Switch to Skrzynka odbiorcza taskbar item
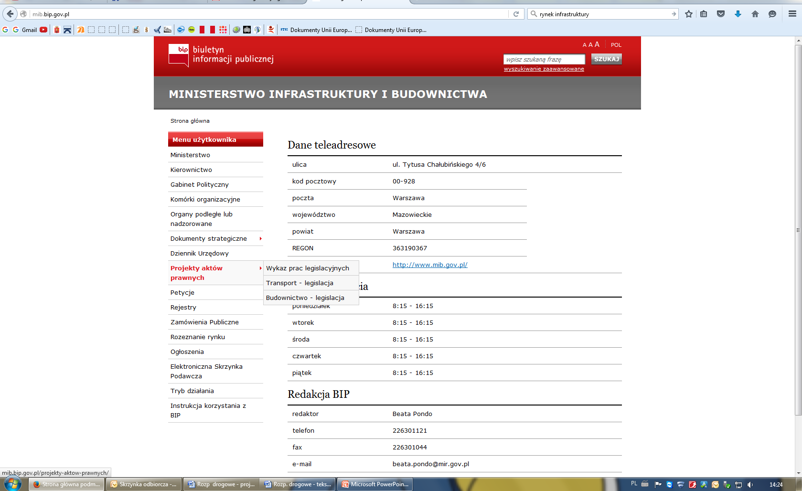Image resolution: width=802 pixels, height=491 pixels. [x=144, y=484]
